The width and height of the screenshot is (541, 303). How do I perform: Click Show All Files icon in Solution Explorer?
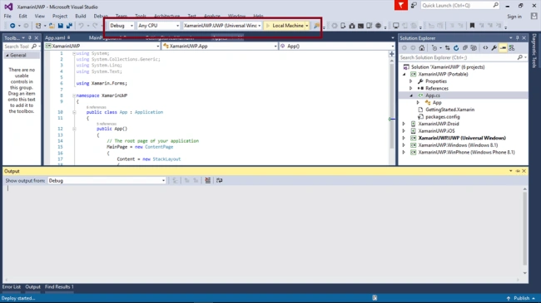point(474,48)
